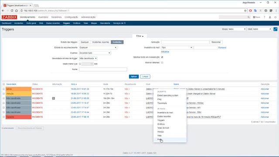279x157 pixels.
Task: Sort the table by Hora column
Action: coord(74,84)
